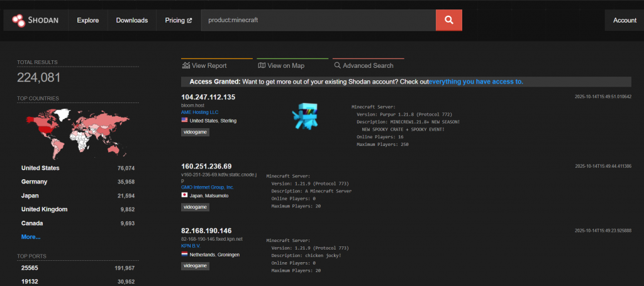Click the Minecraft server favicon for 104.247.112.135

(x=305, y=116)
